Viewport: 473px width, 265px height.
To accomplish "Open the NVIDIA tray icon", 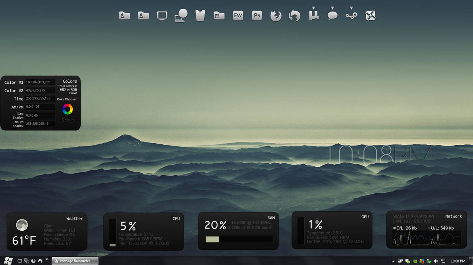I will (415, 261).
